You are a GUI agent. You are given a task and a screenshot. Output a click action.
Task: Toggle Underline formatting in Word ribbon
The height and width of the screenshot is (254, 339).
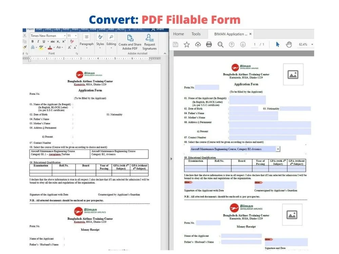pyautogui.click(x=44, y=41)
